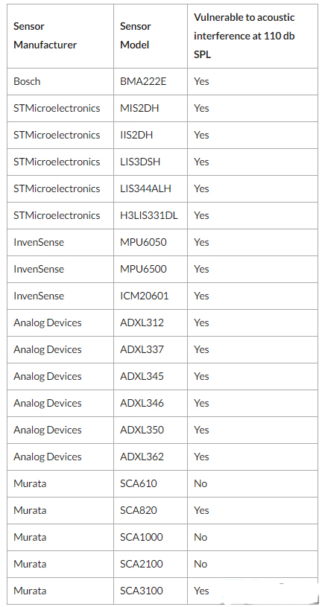
Task: Click the Vulnerable to acoustic interference header
Action: click(244, 36)
